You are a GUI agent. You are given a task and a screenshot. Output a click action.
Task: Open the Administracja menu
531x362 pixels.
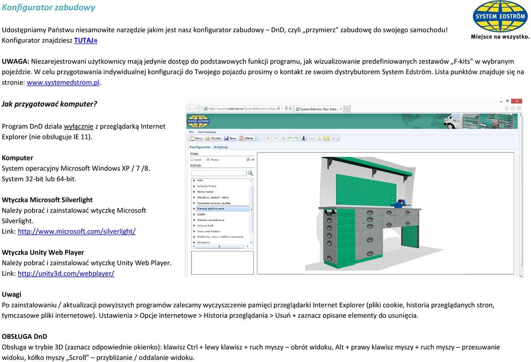tap(206, 132)
